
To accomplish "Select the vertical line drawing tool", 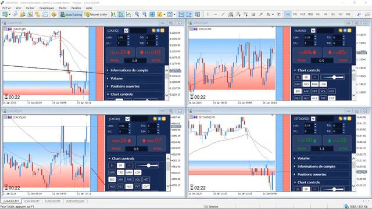I will point(208,15).
